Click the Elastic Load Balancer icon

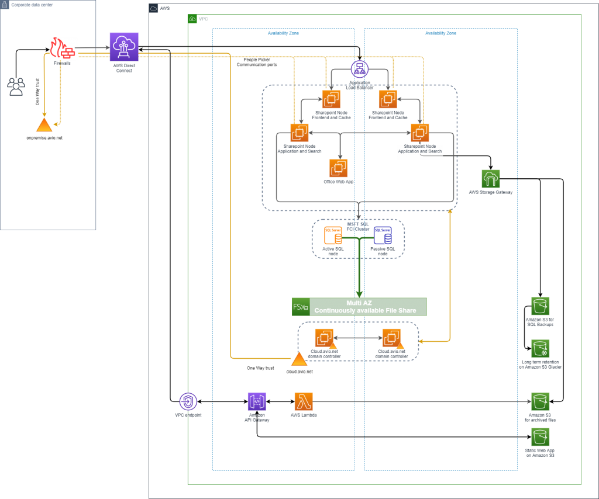click(359, 68)
